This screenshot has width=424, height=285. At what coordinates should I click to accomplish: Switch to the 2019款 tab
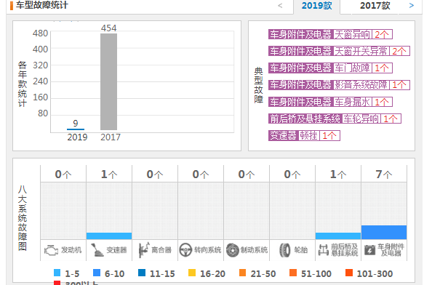tap(316, 6)
